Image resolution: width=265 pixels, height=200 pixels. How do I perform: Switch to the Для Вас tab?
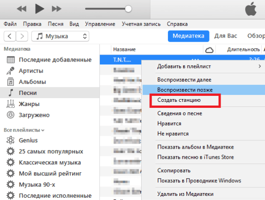tap(226, 36)
